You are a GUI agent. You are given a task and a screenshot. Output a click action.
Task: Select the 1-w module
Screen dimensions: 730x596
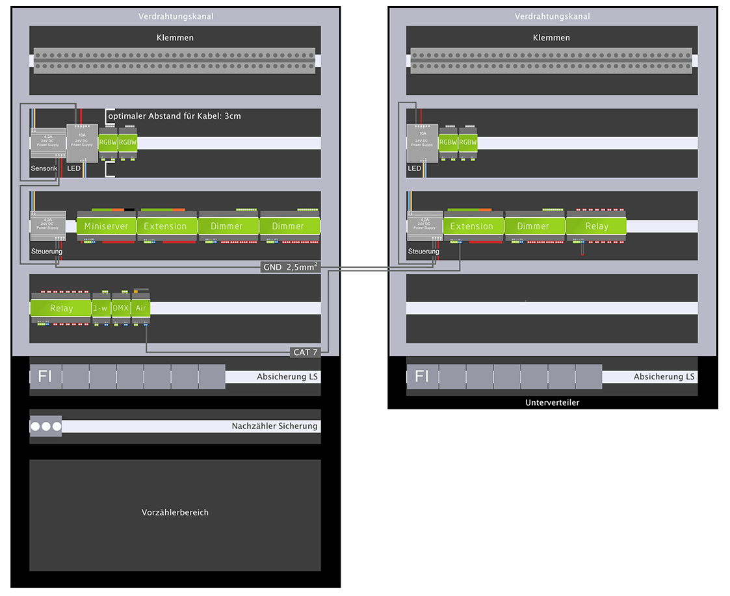(100, 308)
